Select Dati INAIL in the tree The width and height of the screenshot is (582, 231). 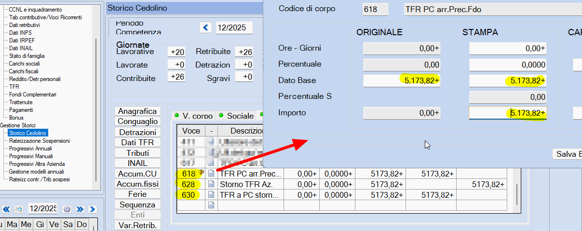pos(21,48)
